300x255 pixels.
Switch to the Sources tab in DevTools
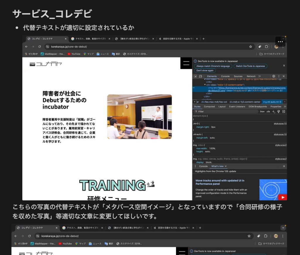point(238,76)
